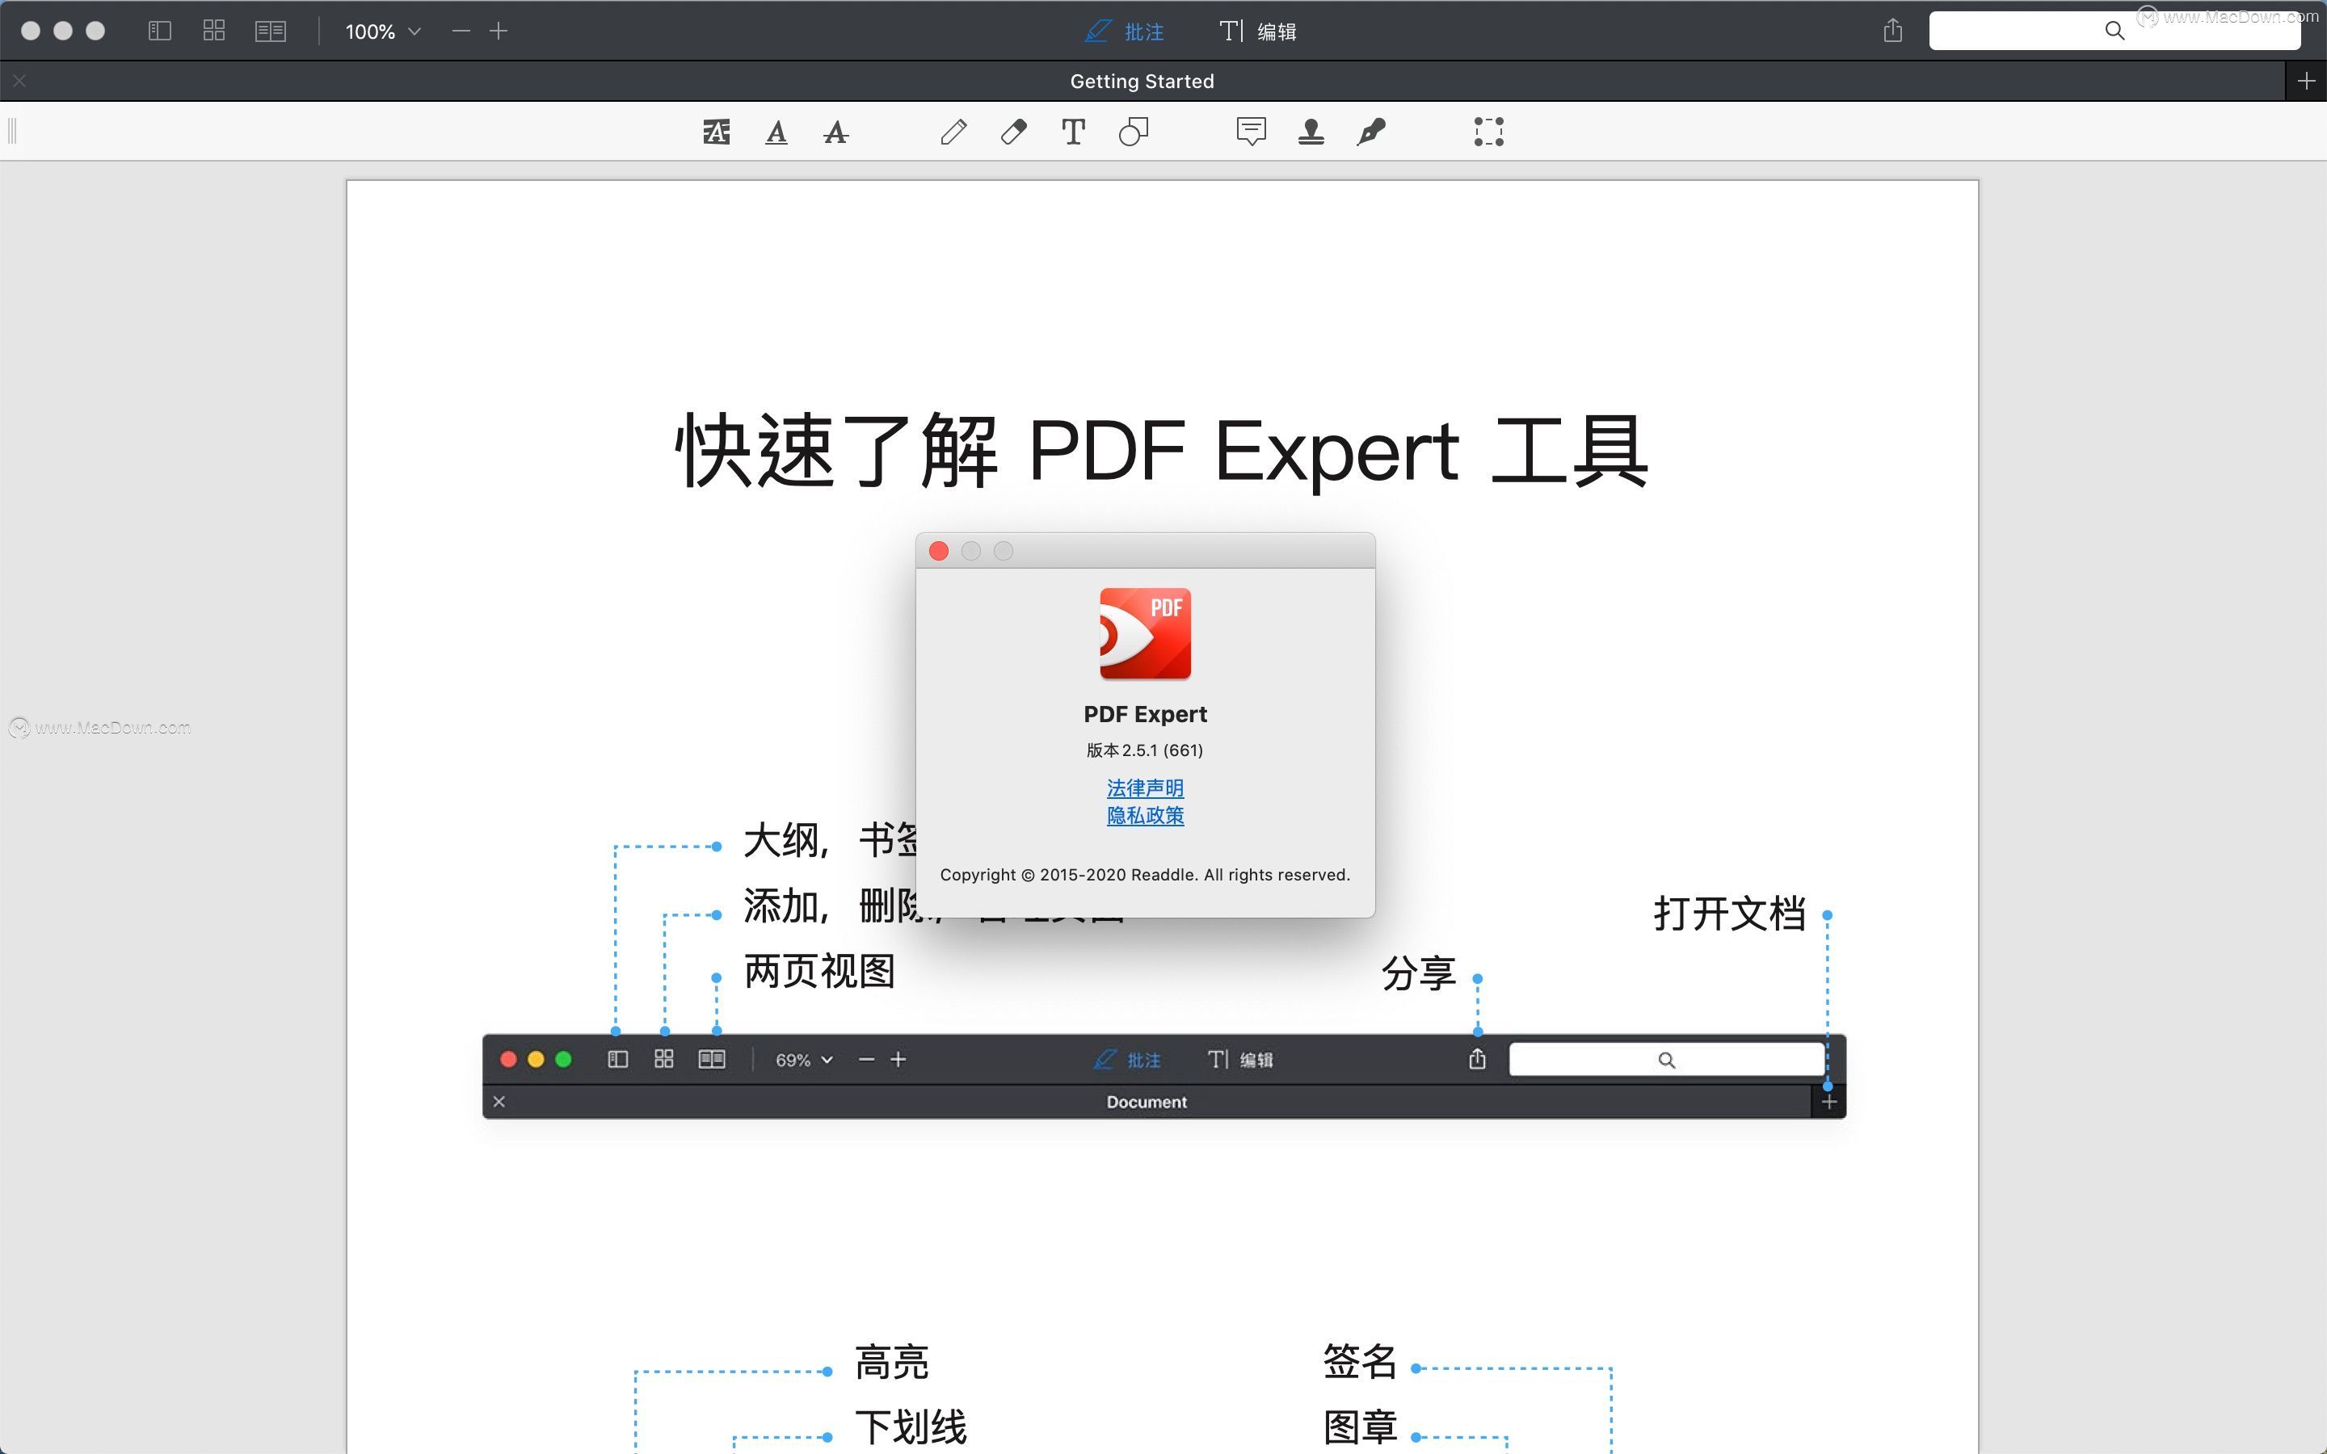Focus the search field in top toolbar
Image resolution: width=2327 pixels, height=1454 pixels.
click(x=2114, y=31)
